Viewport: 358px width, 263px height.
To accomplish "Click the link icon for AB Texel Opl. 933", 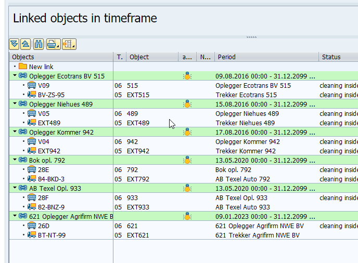I will pyautogui.click(x=23, y=188).
